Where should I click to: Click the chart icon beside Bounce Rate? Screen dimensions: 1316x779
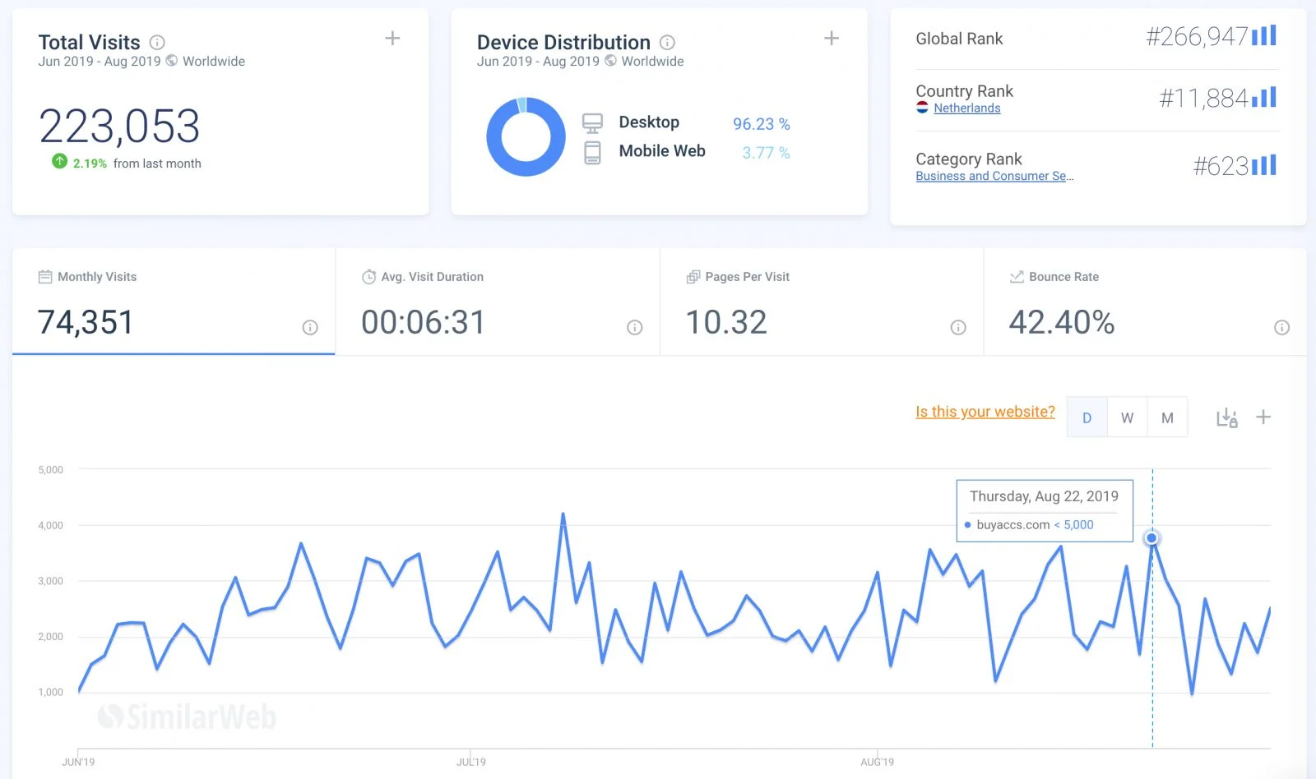1017,277
